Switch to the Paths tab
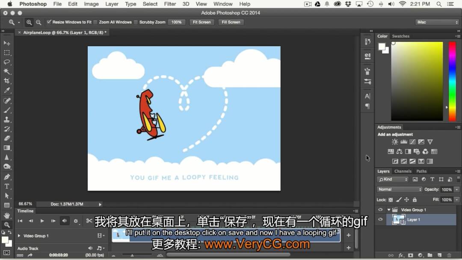This screenshot has height=260, width=462. (421, 171)
